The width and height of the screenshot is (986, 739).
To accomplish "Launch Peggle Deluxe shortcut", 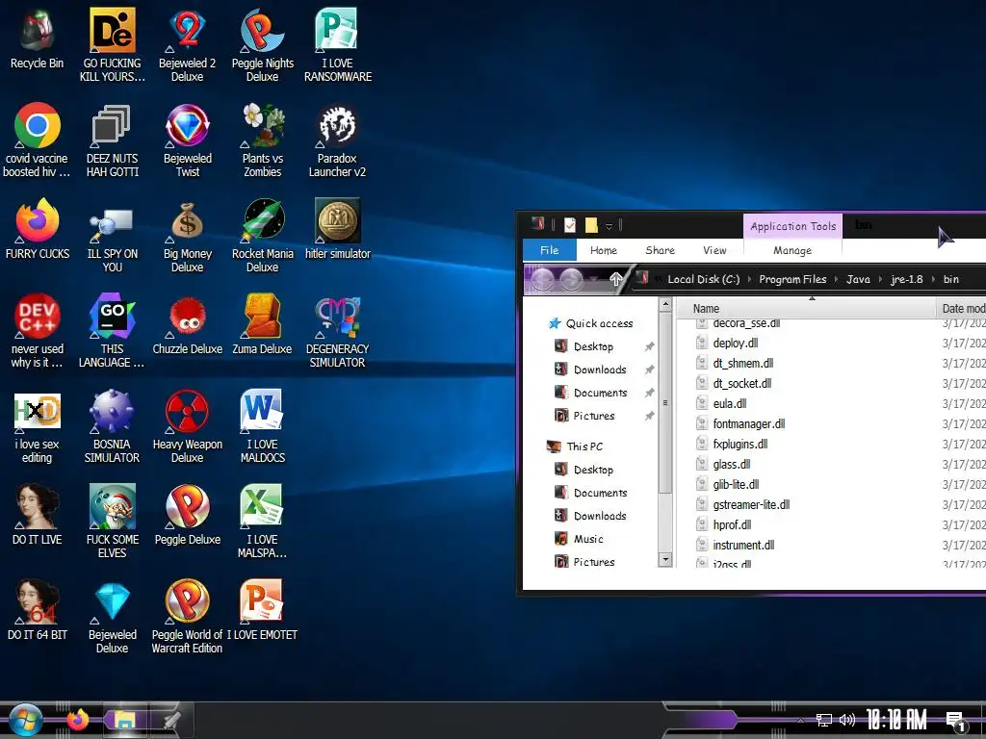I will click(188, 515).
